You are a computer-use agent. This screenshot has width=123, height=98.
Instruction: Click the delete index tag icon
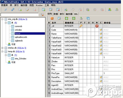[x=80, y=9]
